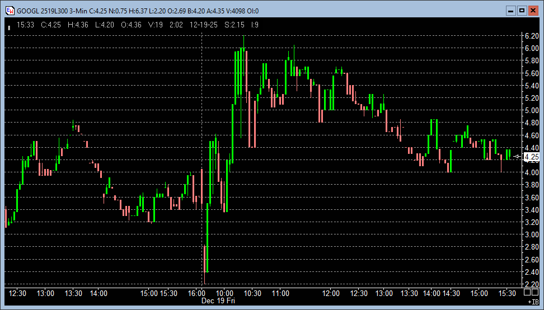Click the +IB label at bottom right

[533, 302]
